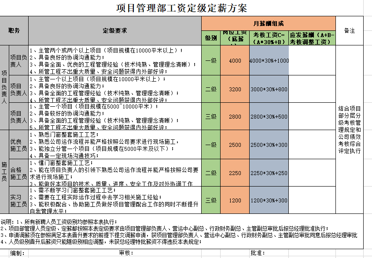Image resolution: width=372 pixels, height=258 pixels.
Task: Click '项目负责人' job cell in the 4000 row
Action: (18, 60)
